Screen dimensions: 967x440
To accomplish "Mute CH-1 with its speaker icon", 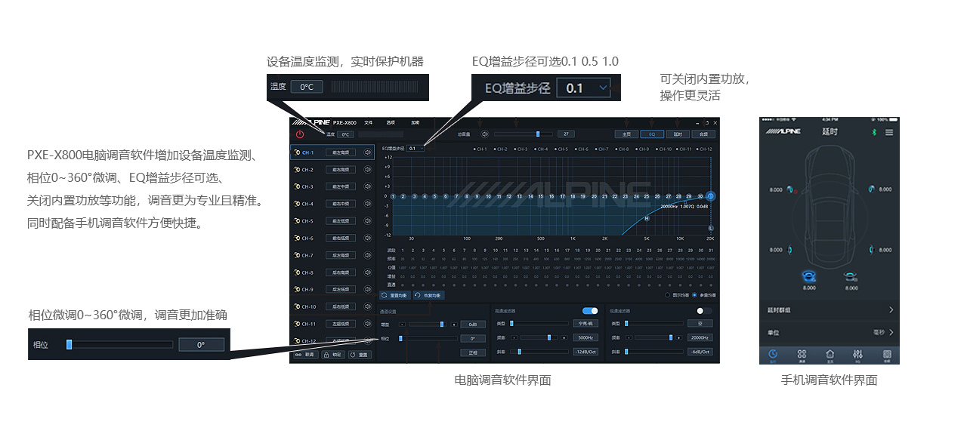I will click(368, 152).
